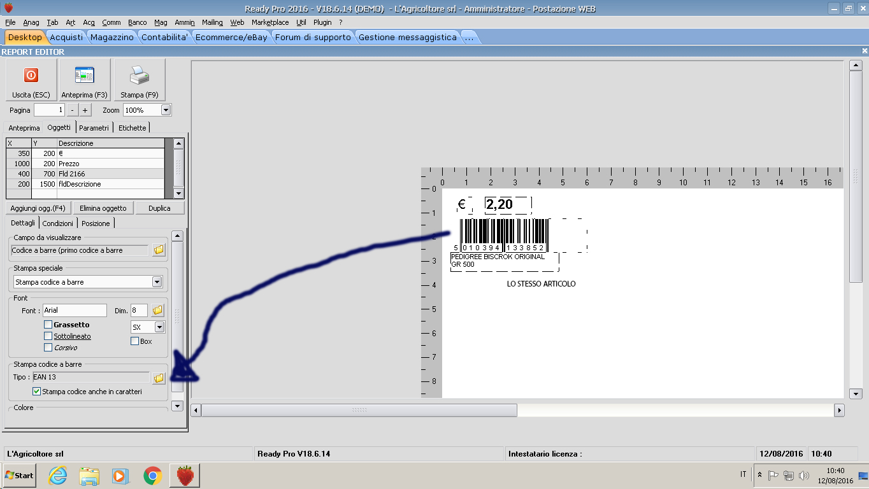Click the objects list down arrow
This screenshot has width=869, height=489.
[178, 194]
